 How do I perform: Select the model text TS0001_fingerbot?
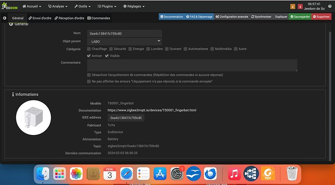[x=120, y=103]
